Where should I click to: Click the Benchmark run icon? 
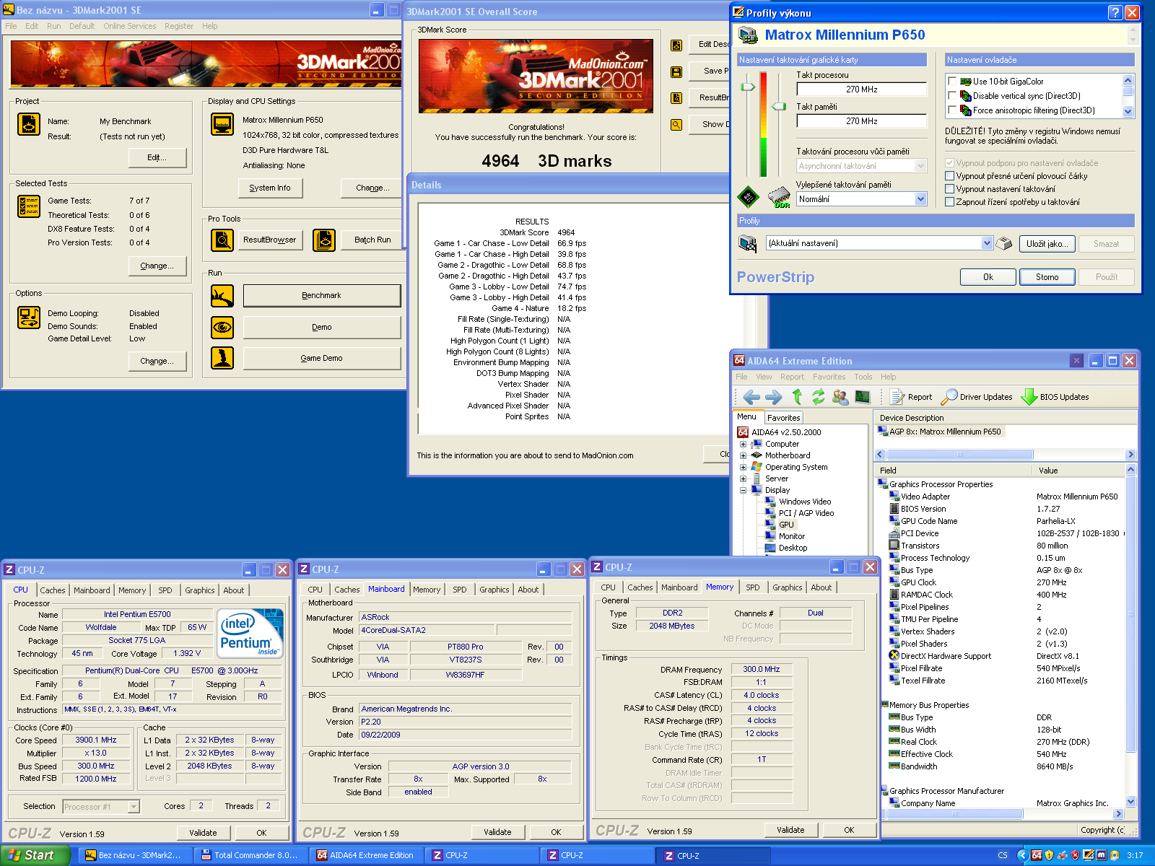pyautogui.click(x=222, y=296)
